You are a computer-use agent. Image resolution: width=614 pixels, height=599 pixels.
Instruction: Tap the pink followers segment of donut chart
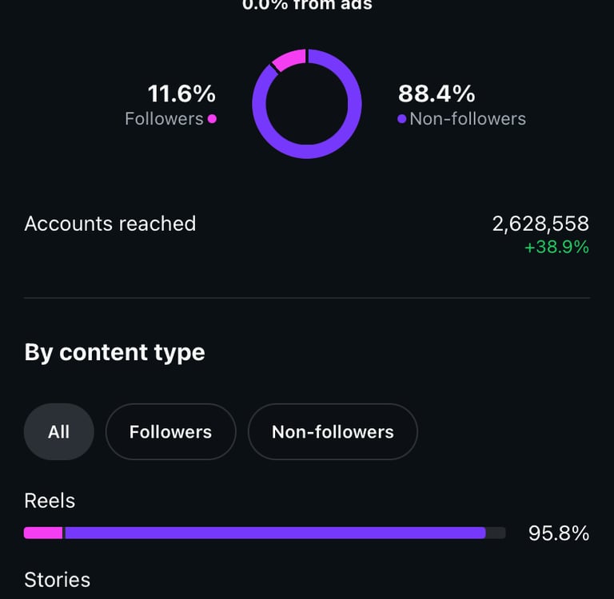(x=290, y=59)
